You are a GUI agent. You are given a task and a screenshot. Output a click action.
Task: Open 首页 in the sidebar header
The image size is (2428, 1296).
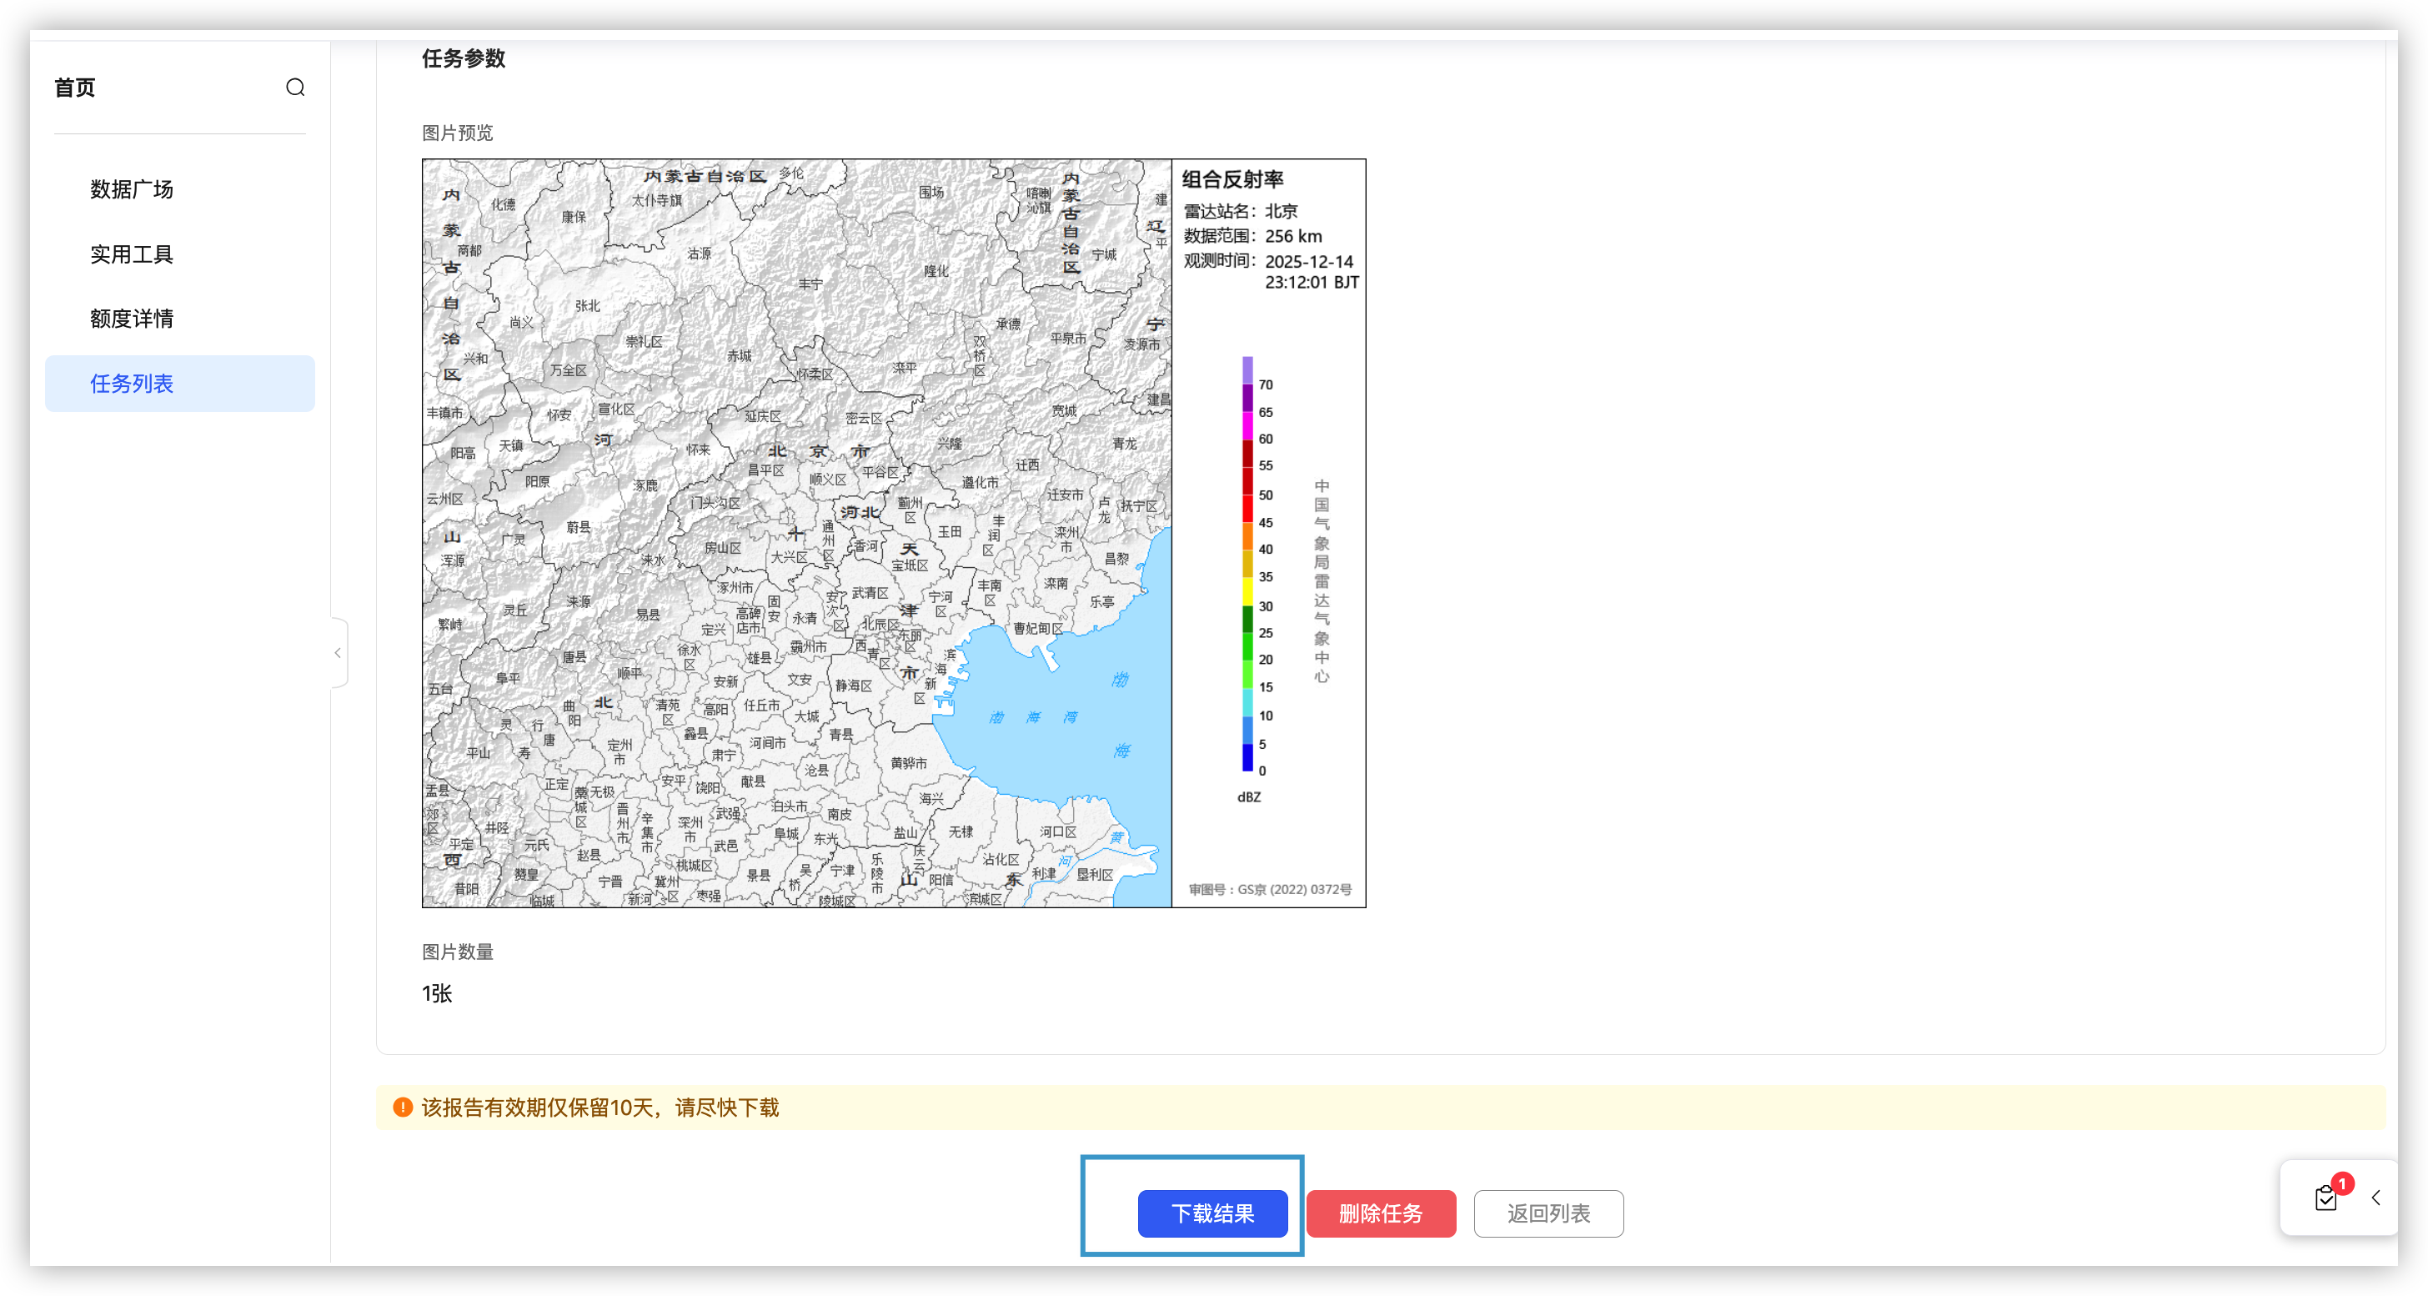[x=74, y=88]
